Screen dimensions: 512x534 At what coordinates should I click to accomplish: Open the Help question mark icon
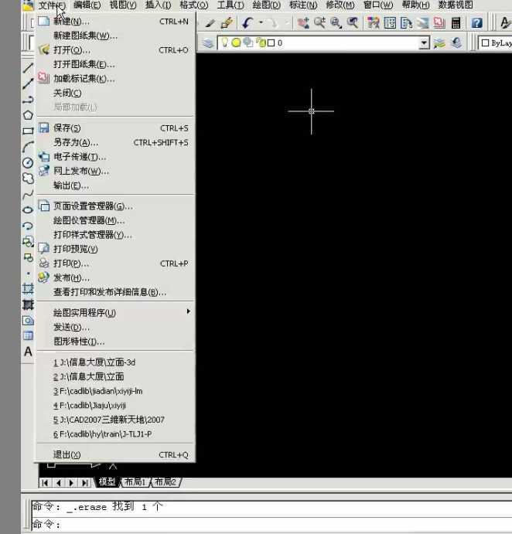(x=476, y=23)
